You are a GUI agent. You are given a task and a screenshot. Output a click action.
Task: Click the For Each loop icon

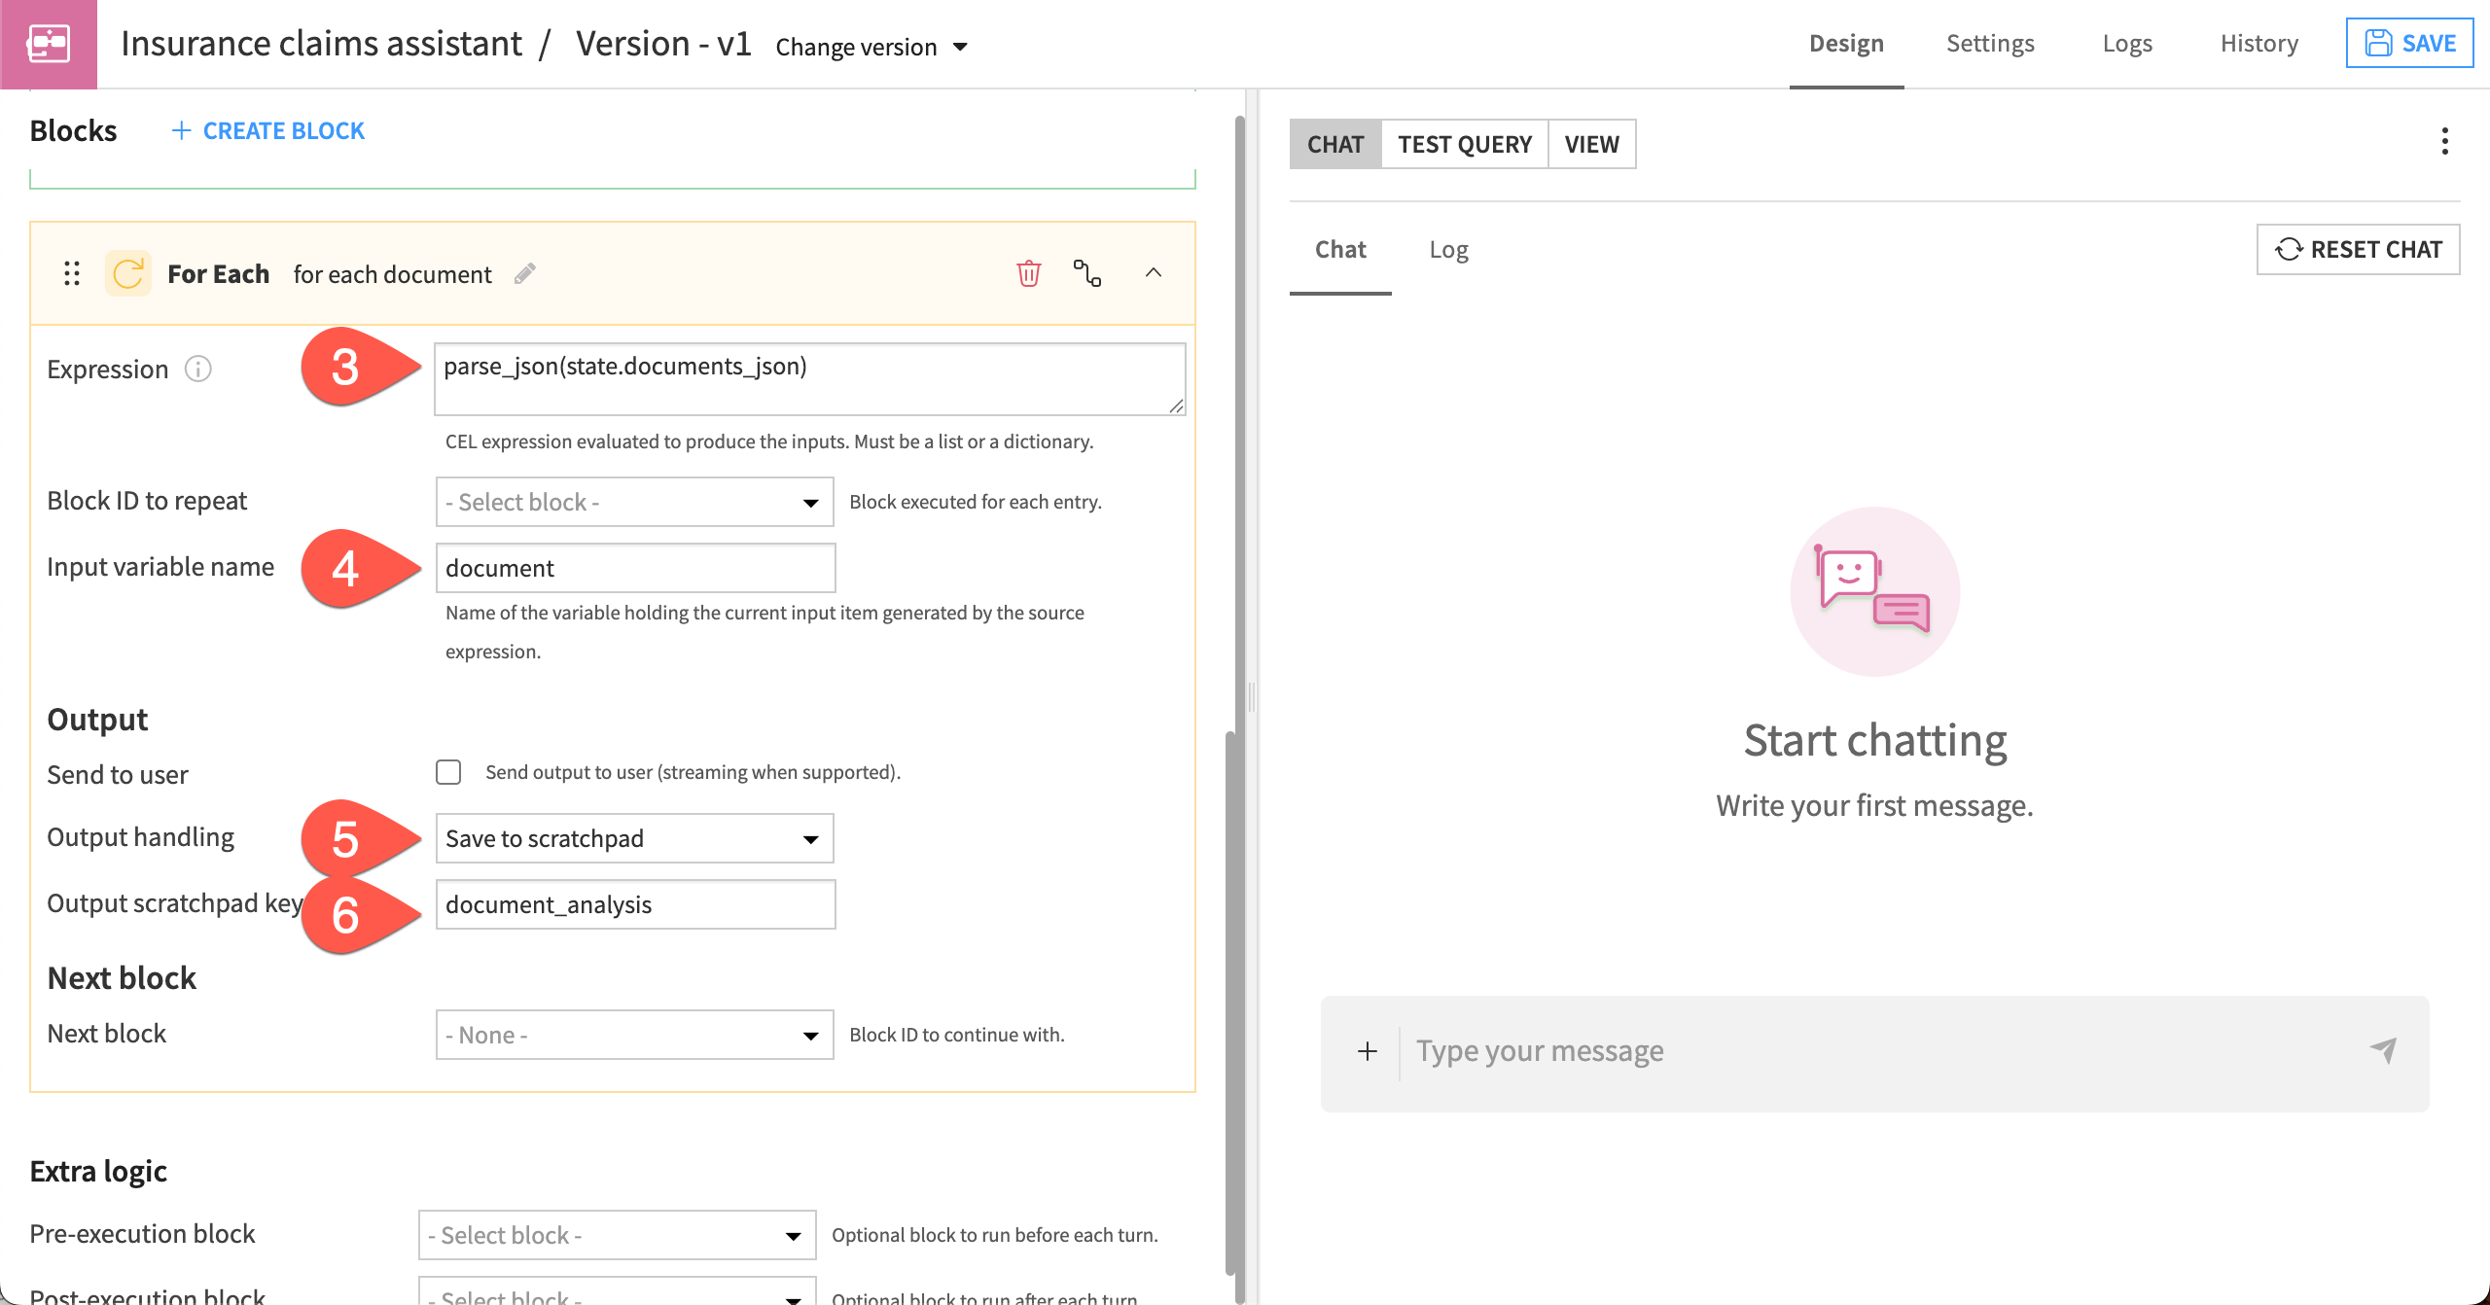click(128, 273)
